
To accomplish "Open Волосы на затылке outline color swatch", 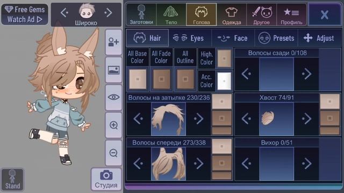I will (x=222, y=131).
